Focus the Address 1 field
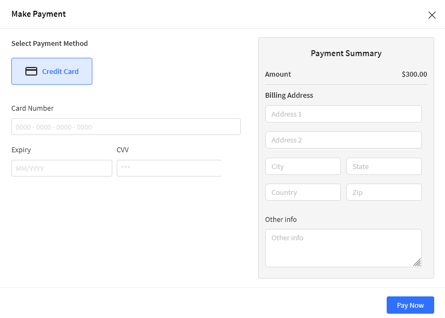This screenshot has width=445, height=318. pyautogui.click(x=343, y=114)
